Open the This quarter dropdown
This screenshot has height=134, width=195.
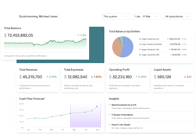pos(115,16)
